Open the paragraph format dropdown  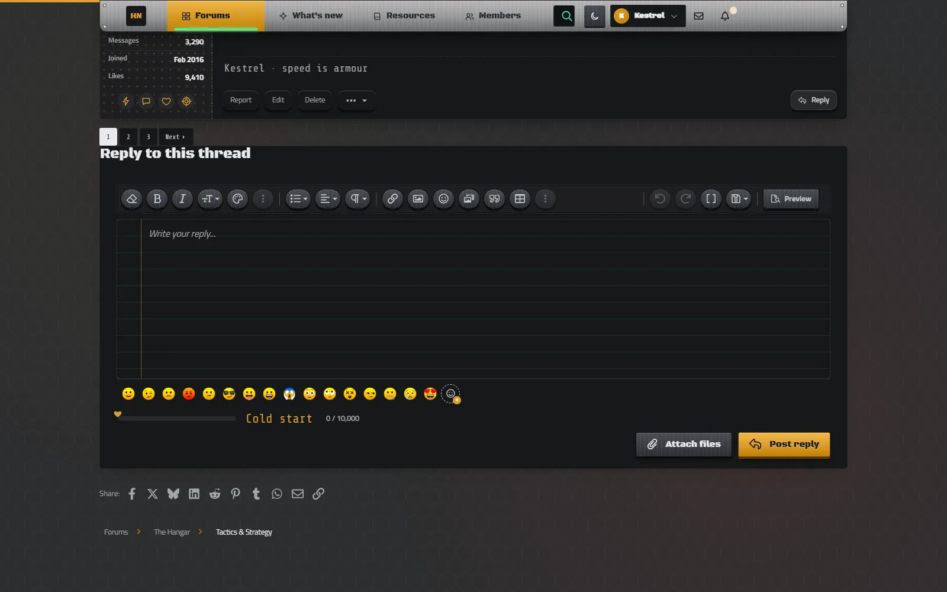[357, 199]
